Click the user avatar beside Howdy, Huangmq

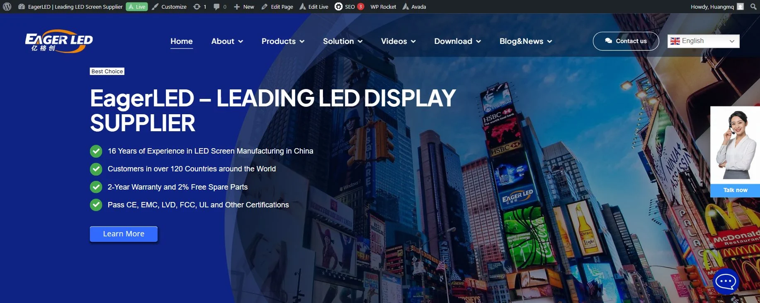(741, 7)
